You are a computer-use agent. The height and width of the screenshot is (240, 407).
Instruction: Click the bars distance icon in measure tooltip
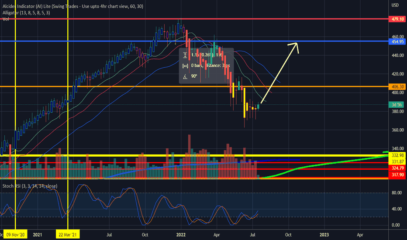click(185, 66)
